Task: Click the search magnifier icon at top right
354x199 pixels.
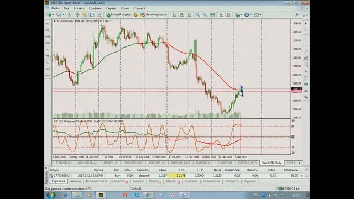Action: click(x=298, y=15)
